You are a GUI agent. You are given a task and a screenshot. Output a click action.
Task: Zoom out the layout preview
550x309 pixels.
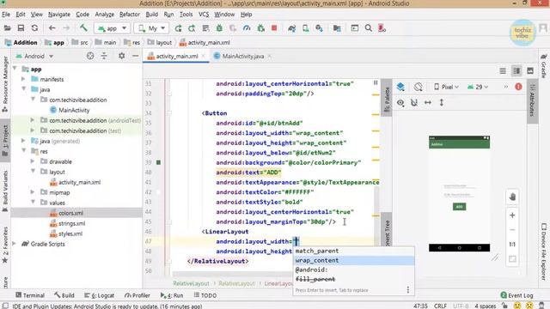(512, 230)
